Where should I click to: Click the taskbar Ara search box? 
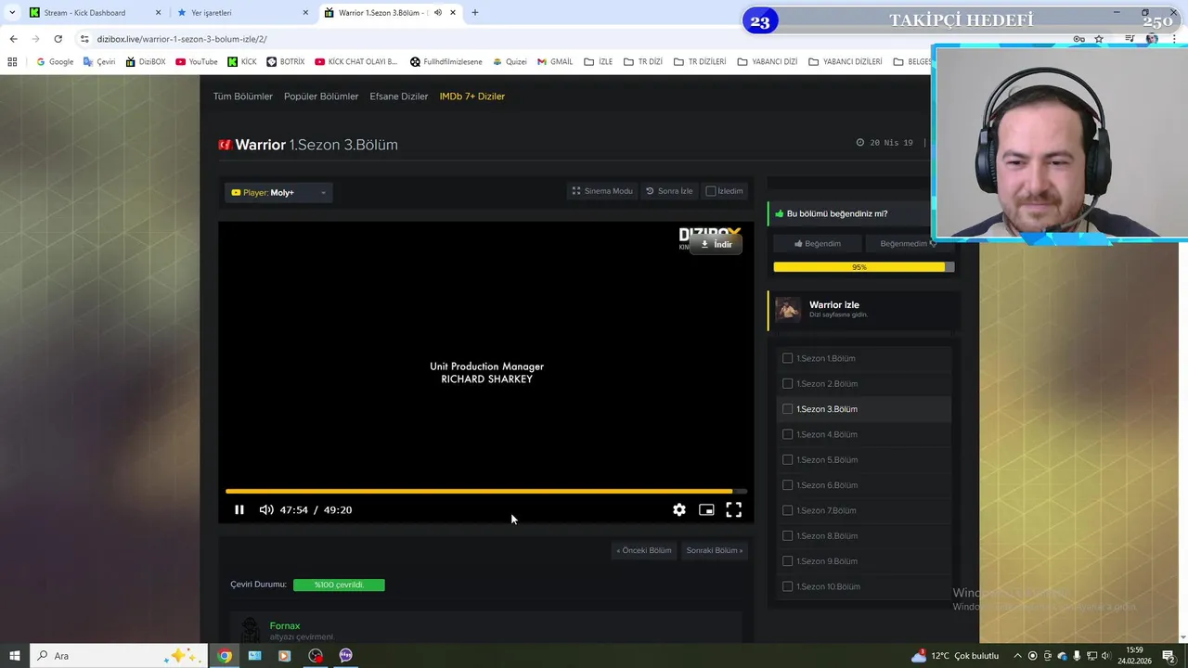click(x=117, y=655)
